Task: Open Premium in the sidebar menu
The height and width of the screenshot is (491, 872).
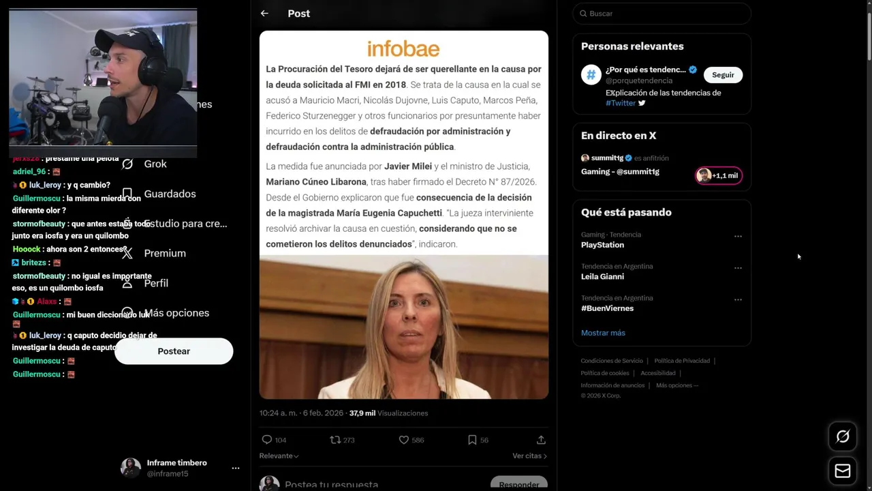Action: click(x=165, y=253)
